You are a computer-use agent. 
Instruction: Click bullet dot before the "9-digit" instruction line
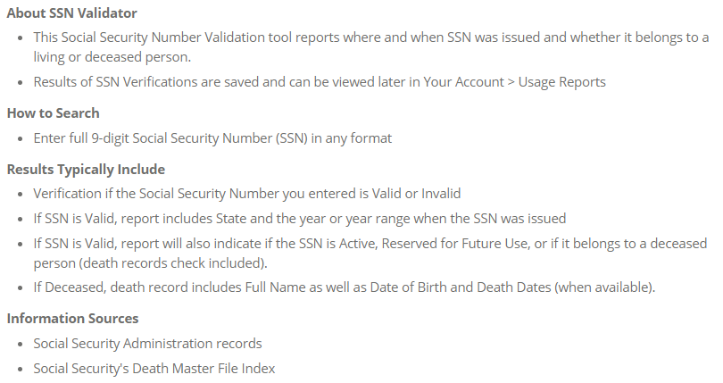pos(20,139)
